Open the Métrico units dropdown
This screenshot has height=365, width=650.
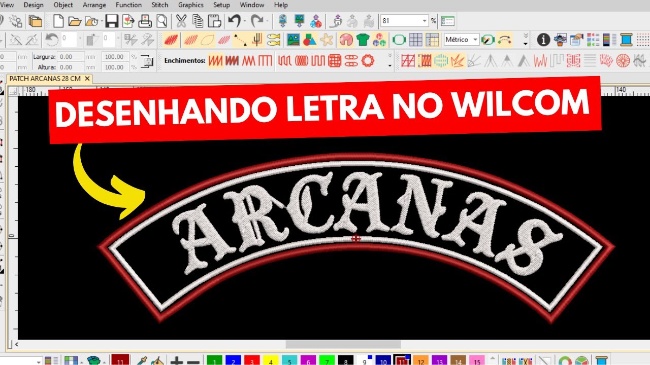475,39
